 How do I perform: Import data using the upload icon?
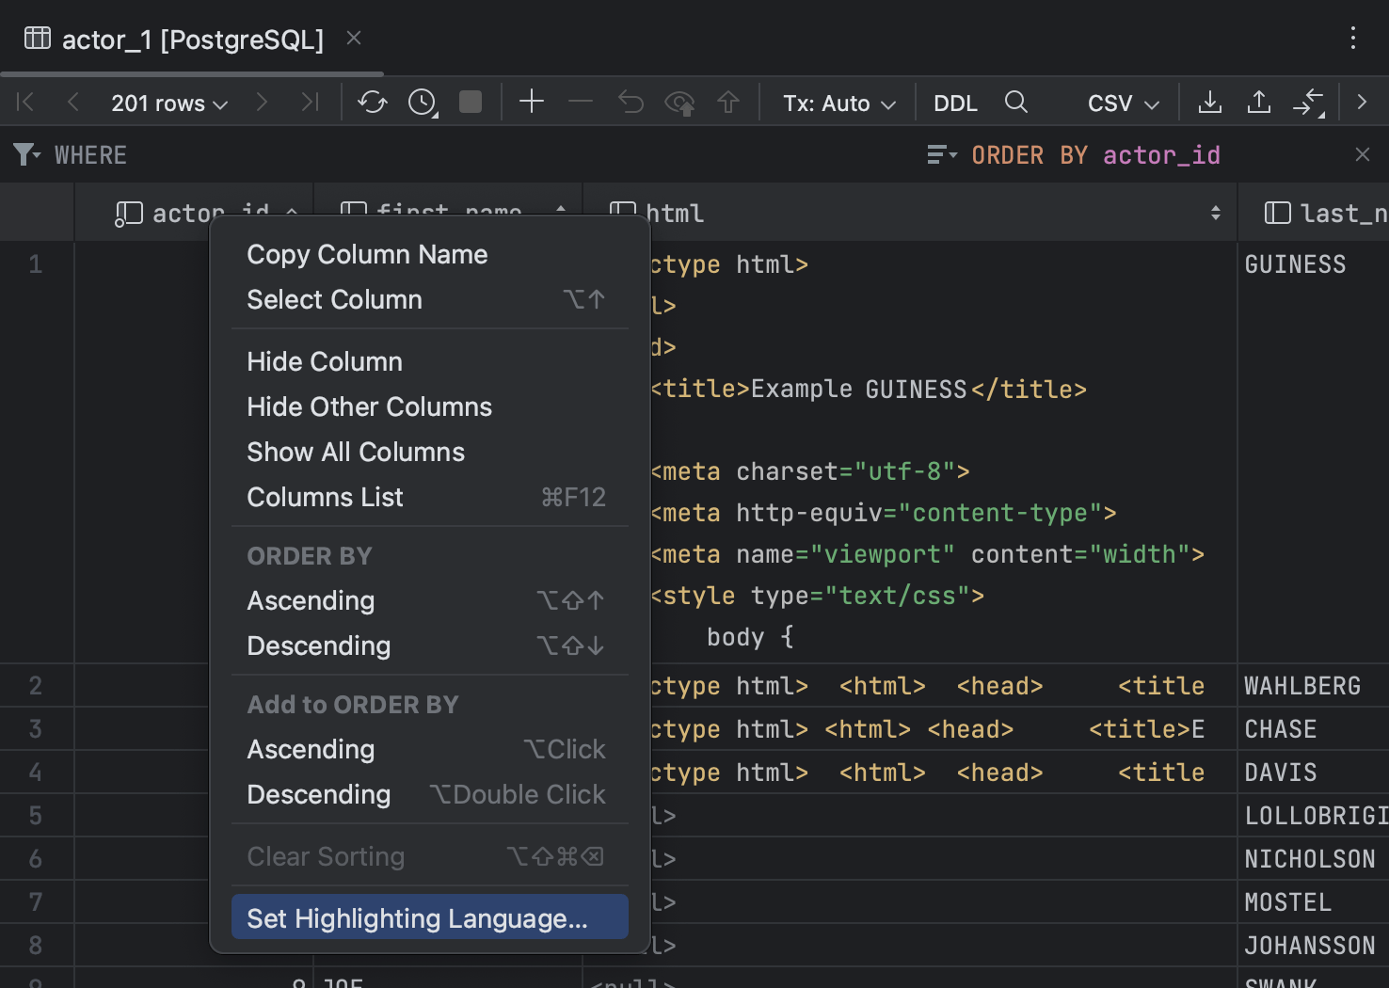(1259, 102)
